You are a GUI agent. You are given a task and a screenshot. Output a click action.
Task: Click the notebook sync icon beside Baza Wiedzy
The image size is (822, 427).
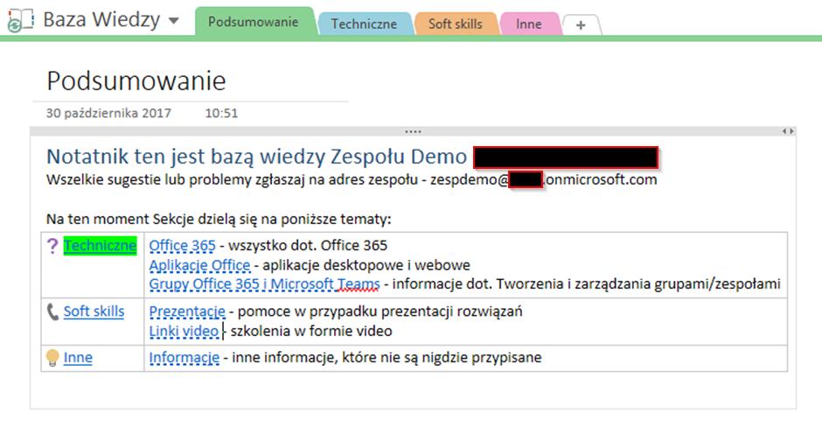pos(20,20)
